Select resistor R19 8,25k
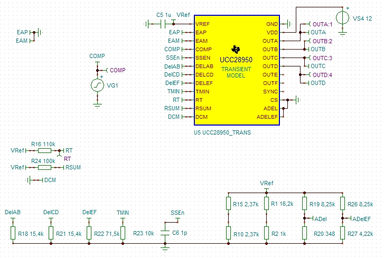384x258 pixels. coord(304,204)
